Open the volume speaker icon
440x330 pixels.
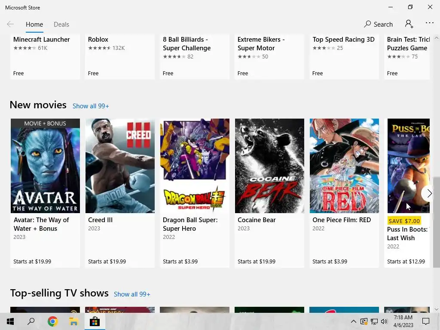pos(384,321)
